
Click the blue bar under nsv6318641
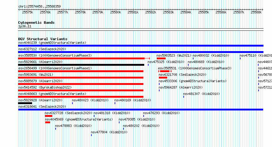click(x=141, y=110)
